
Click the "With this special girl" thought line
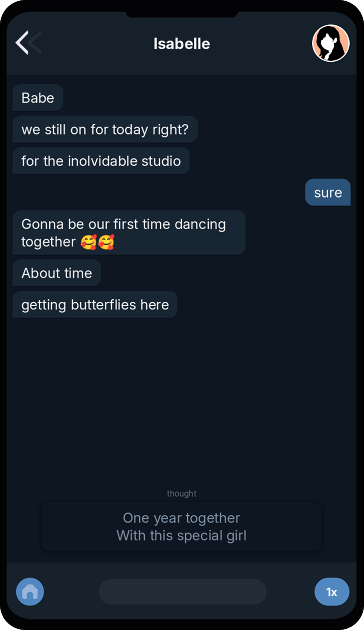click(x=181, y=535)
